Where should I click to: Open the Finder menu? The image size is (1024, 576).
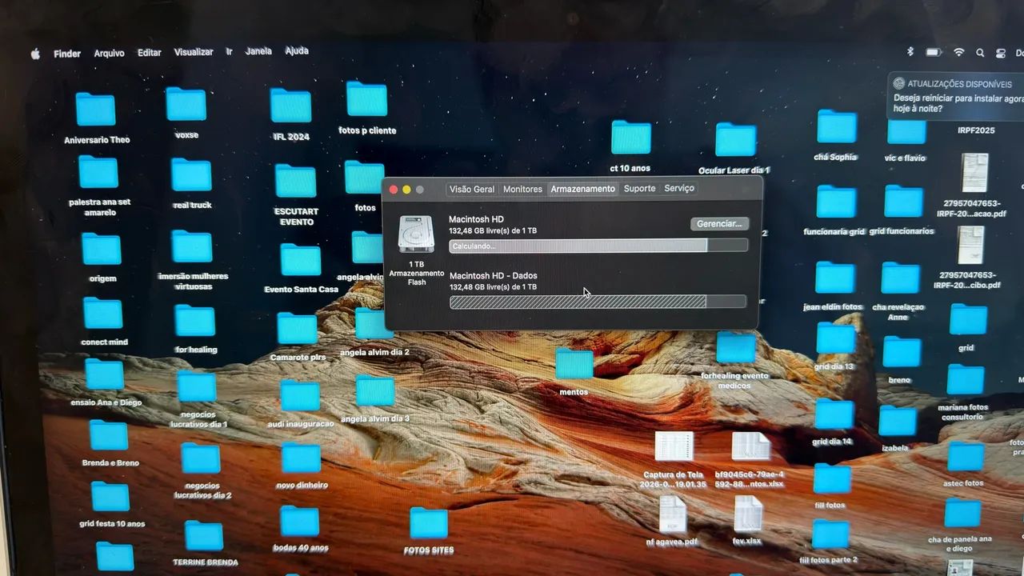pos(67,54)
